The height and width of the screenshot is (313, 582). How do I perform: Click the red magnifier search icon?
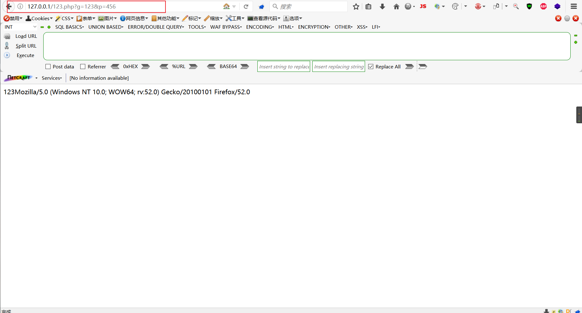[516, 6]
